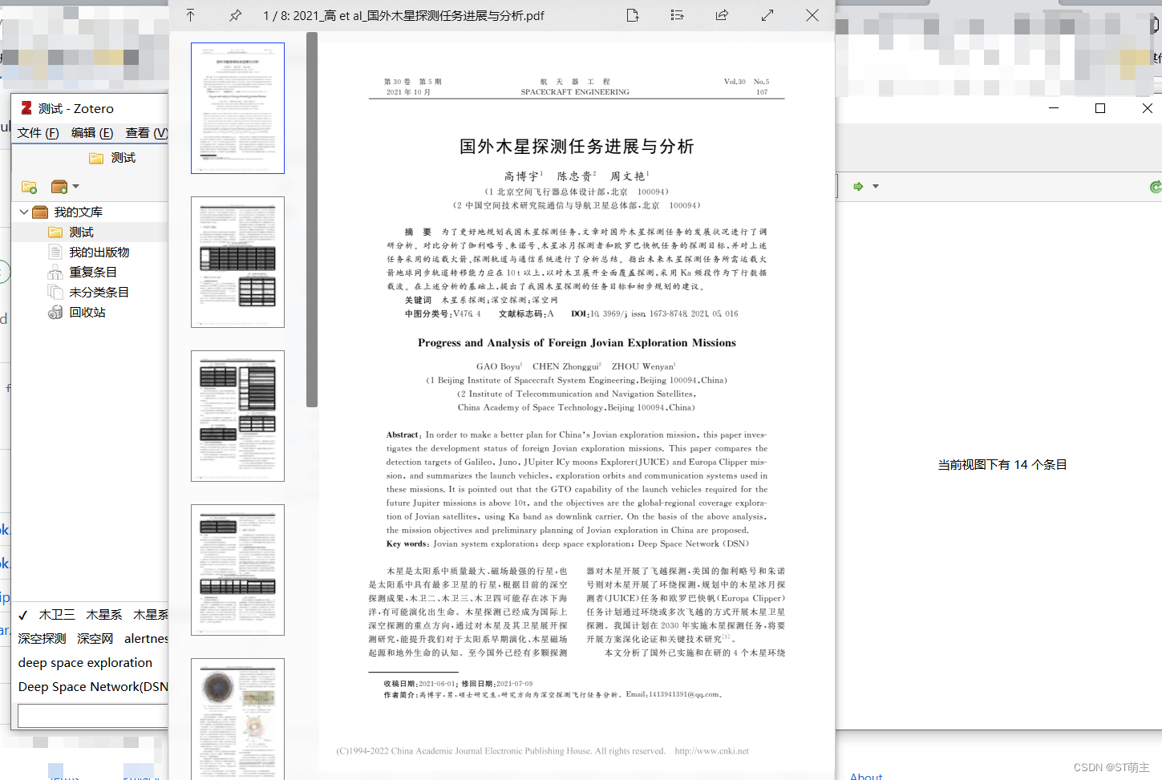Click the About link at bottom right

pyautogui.click(x=866, y=776)
